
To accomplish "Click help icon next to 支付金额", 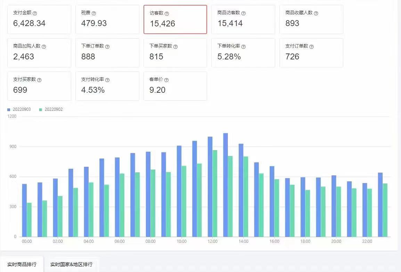I will [x=35, y=13].
